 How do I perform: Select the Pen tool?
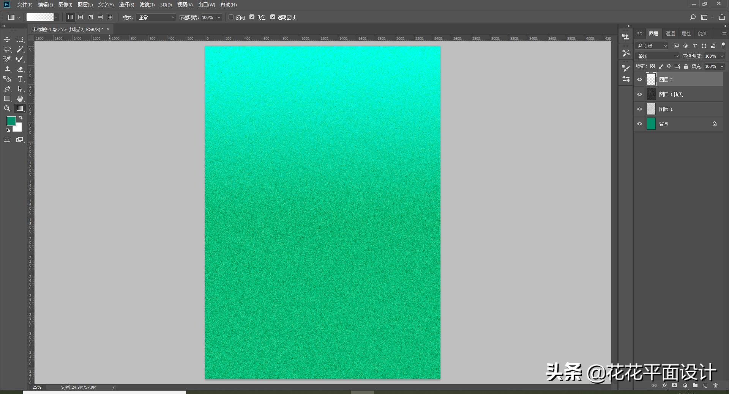pyautogui.click(x=7, y=89)
